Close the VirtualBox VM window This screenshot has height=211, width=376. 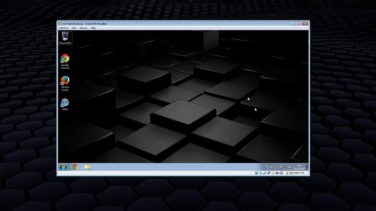305,23
